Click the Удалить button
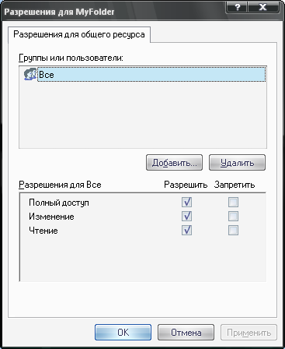Viewport: 285px width, 349px height. (x=237, y=163)
